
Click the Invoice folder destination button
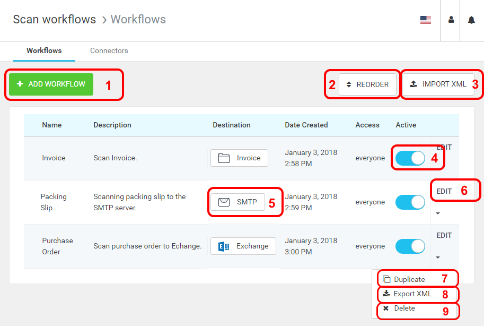(239, 158)
